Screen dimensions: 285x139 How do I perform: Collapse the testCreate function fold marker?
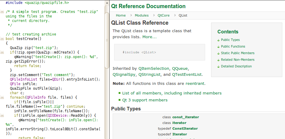coord(2,39)
